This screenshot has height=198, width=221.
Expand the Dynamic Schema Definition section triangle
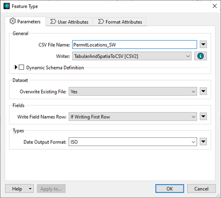point(16,67)
